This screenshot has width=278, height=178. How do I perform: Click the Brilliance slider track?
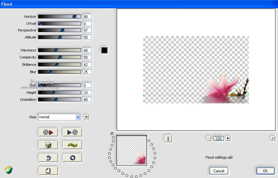(59, 65)
